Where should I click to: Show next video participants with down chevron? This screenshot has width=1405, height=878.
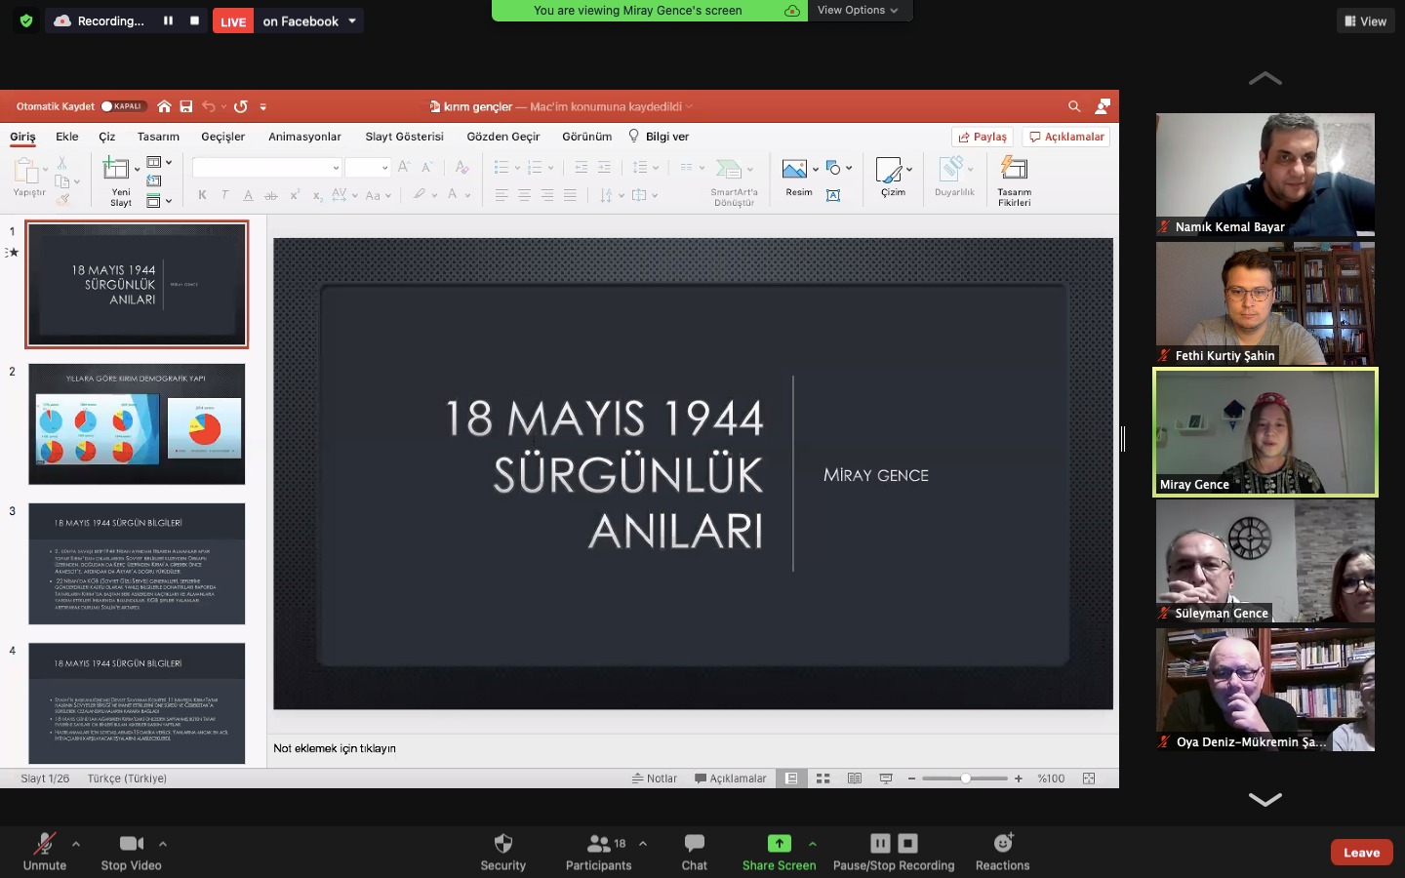(1265, 800)
